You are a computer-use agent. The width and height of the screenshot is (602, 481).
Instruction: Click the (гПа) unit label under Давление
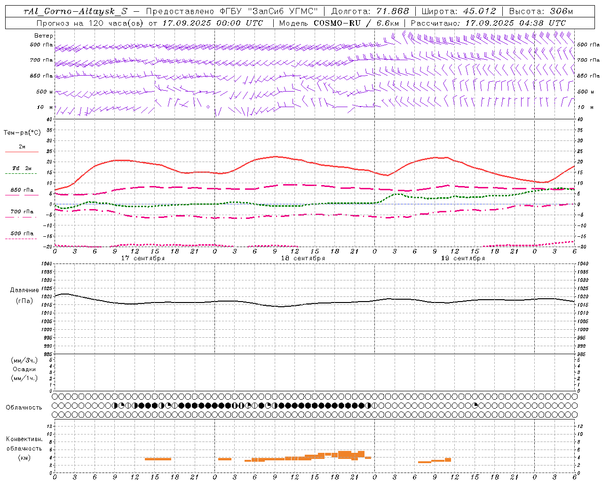click(x=24, y=301)
